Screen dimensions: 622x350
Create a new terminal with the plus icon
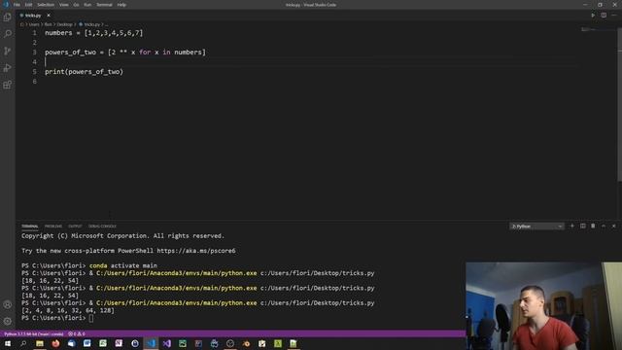[x=572, y=227]
